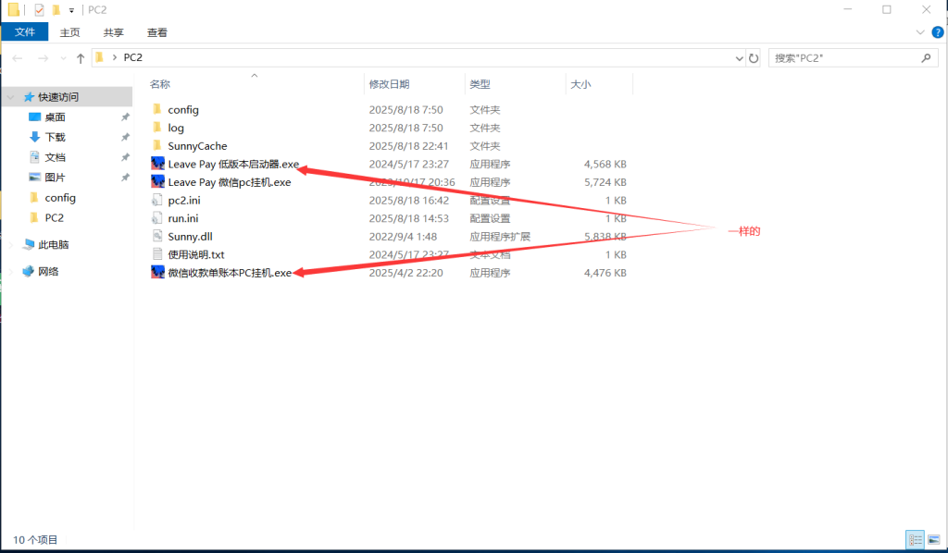This screenshot has height=553, width=948.
Task: Select the Leave Pay 微信pc挂机.exe icon
Action: (x=157, y=182)
